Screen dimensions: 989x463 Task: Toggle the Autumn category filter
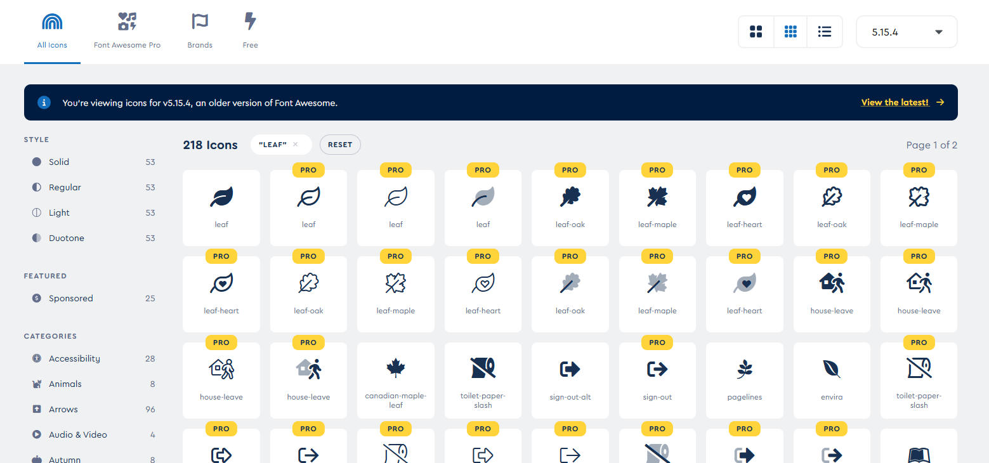93,458
